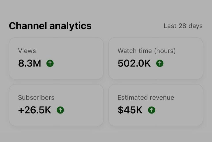Open the Views metric card
Image resolution: width=212 pixels, height=142 pixels.
tap(56, 58)
